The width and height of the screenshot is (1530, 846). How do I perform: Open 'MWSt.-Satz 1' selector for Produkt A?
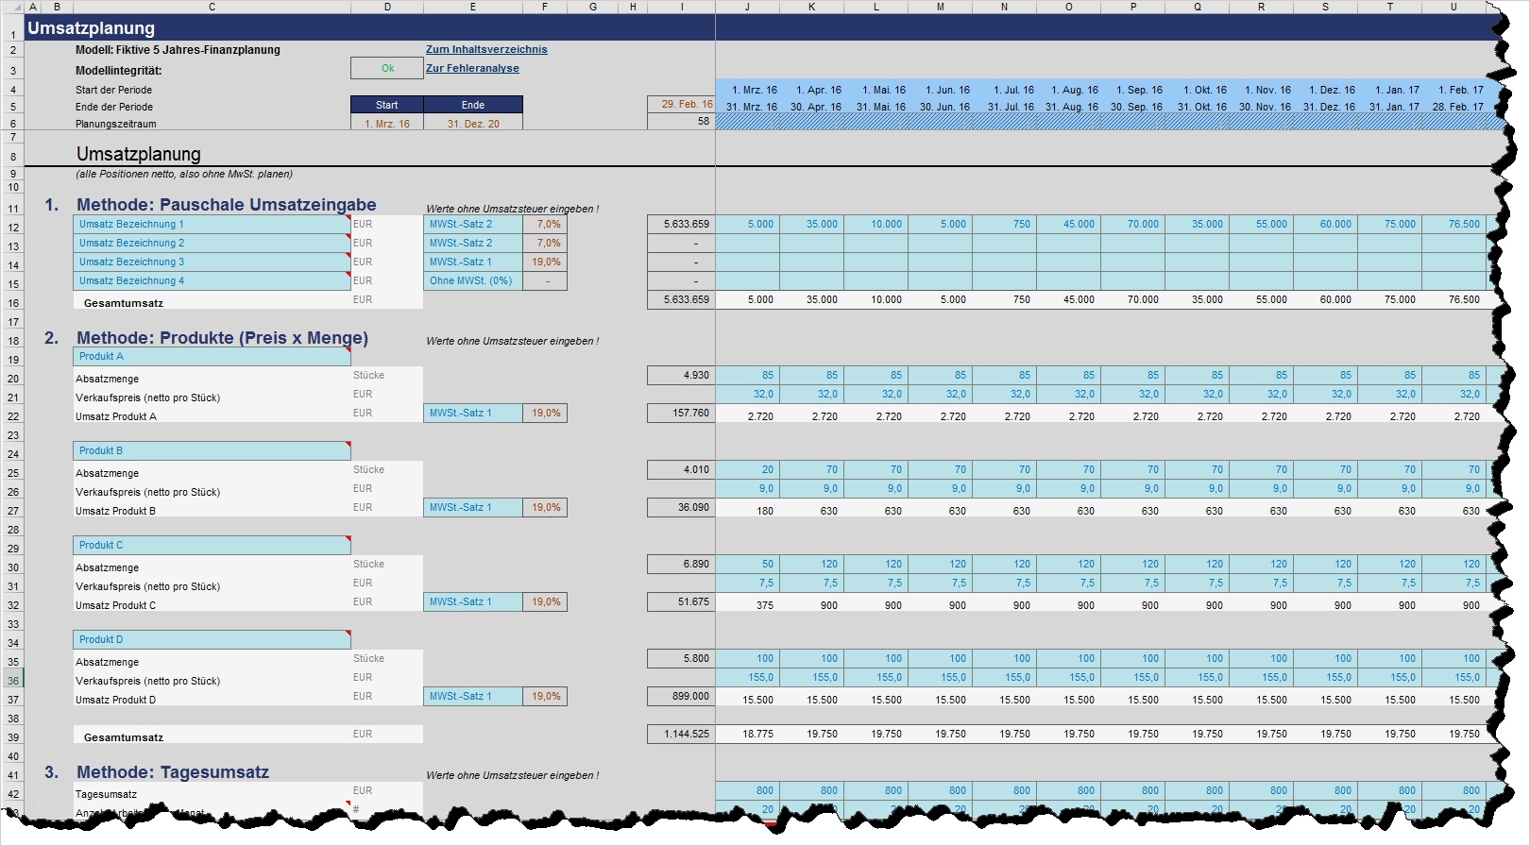click(472, 413)
